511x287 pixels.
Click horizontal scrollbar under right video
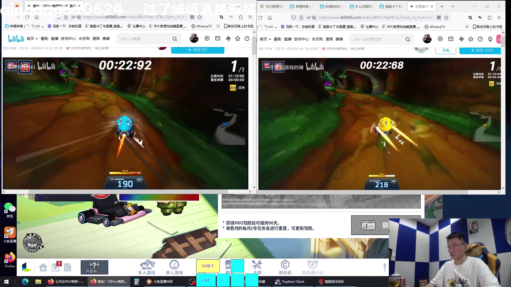tap(362, 192)
